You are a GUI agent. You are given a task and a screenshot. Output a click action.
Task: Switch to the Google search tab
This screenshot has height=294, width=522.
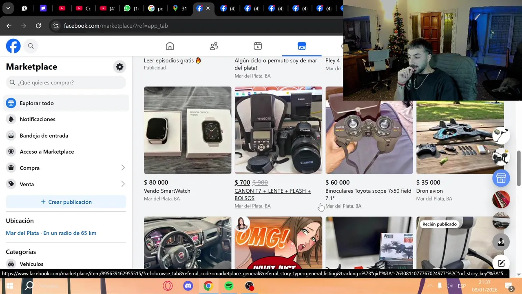tap(155, 8)
